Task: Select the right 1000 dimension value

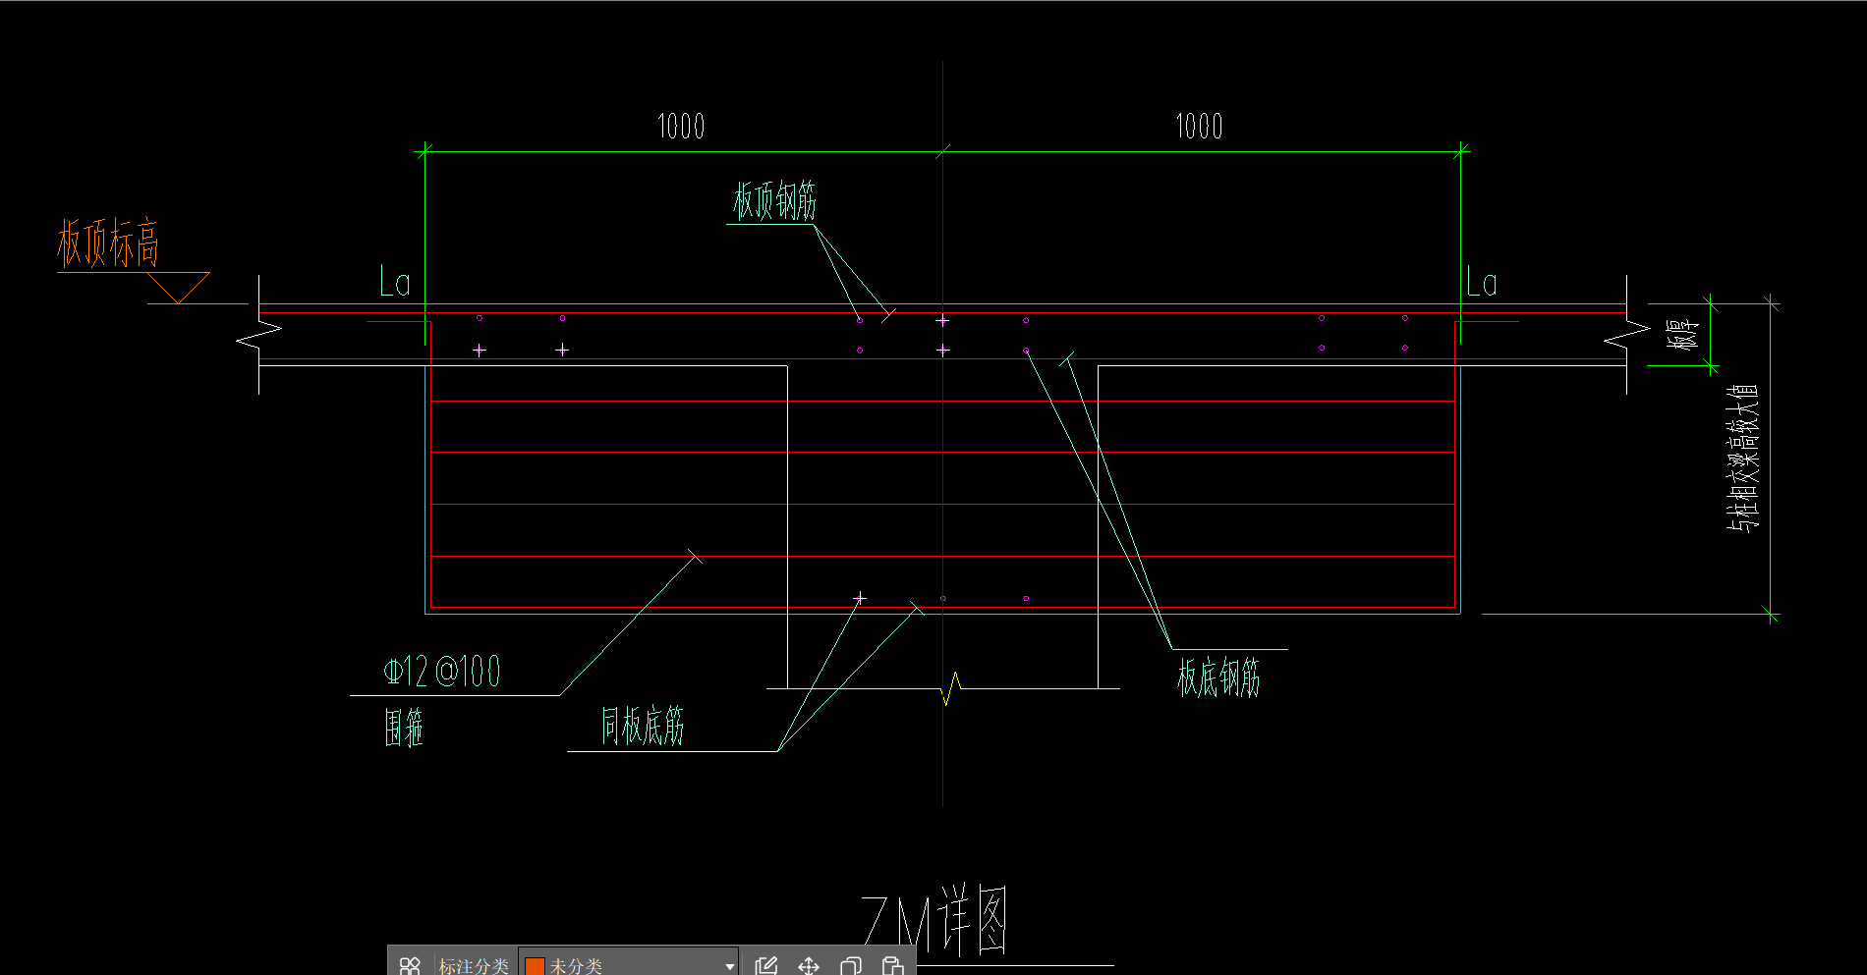Action: pyautogui.click(x=1199, y=126)
